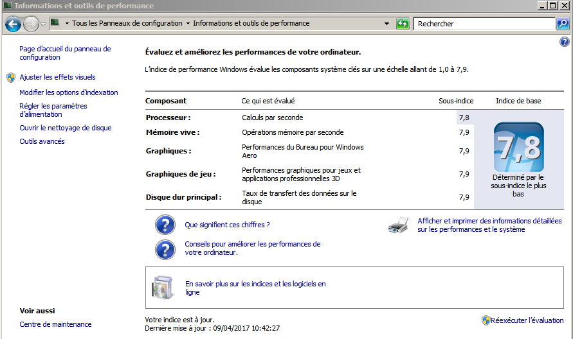Viewport: 573px width, 339px height.
Task: Click the shield icon beside Ajuster les effets visuels
Action: point(11,77)
